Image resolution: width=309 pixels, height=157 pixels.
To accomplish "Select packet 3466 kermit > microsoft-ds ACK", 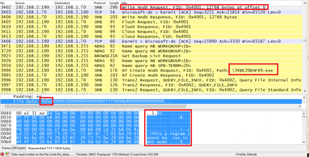I will [151, 41].
